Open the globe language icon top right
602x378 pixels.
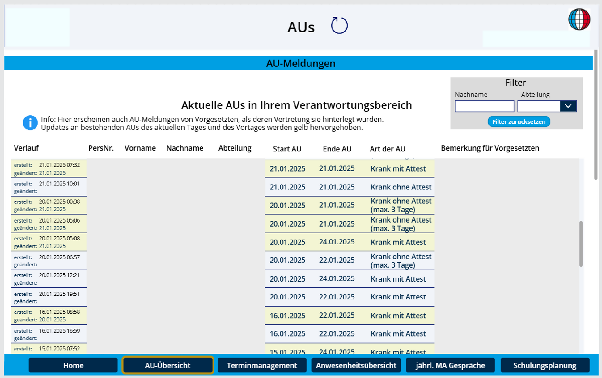(579, 20)
